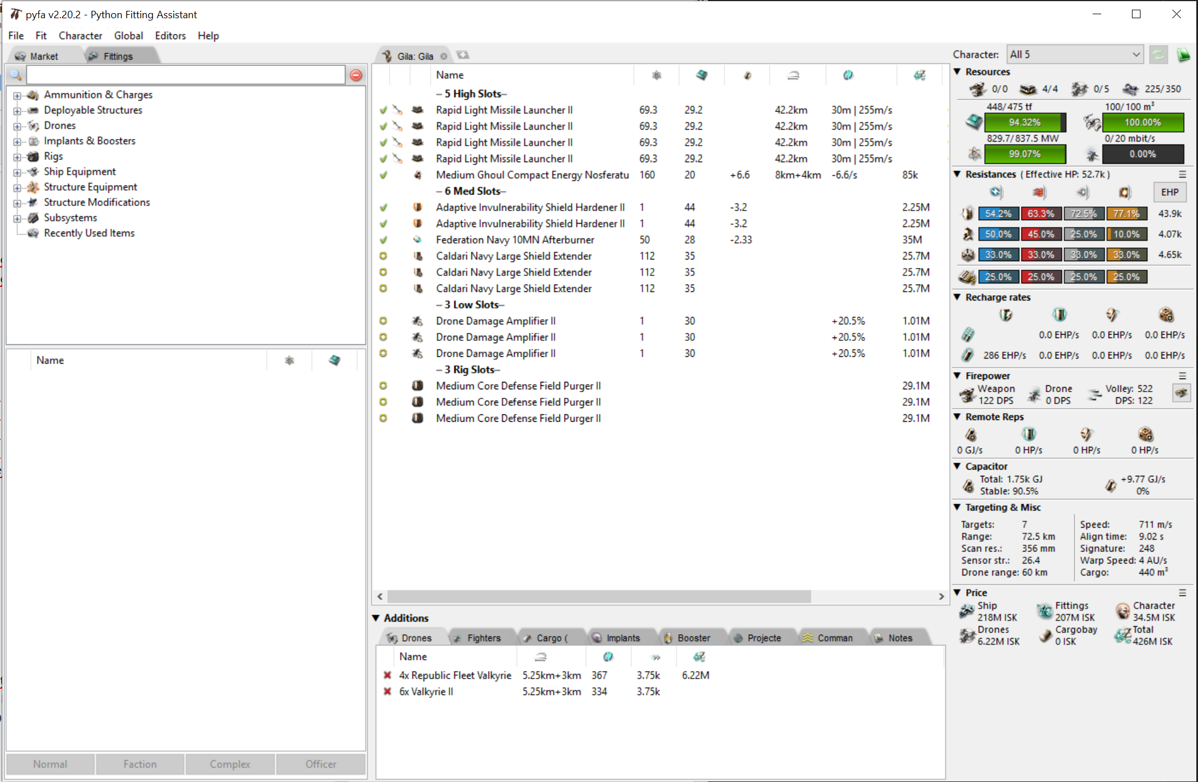Toggle Federation Navy 10MN Afterburner active state
This screenshot has height=782, width=1198.
point(383,240)
